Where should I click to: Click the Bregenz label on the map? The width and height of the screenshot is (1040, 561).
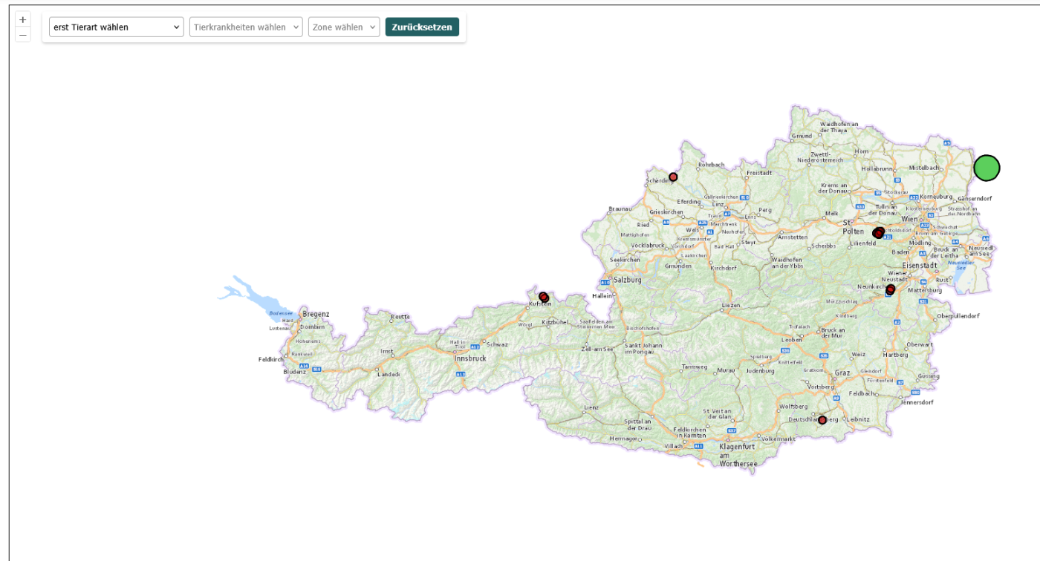[316, 314]
